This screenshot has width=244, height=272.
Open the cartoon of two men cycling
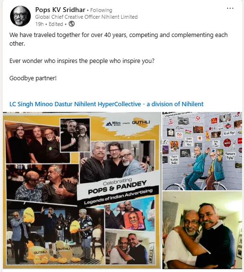pyautogui.click(x=202, y=151)
